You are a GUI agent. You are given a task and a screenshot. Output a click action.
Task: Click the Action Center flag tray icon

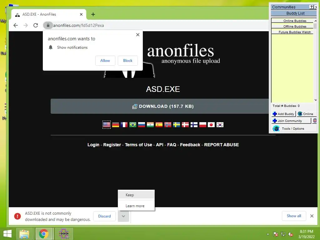(275, 234)
